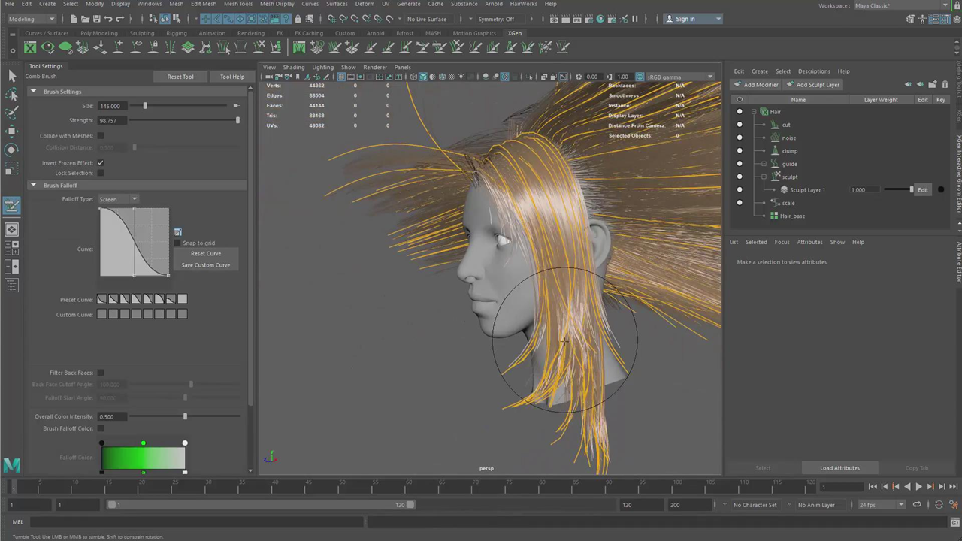Expand the guide modifier node
The image size is (962, 541).
click(x=764, y=164)
